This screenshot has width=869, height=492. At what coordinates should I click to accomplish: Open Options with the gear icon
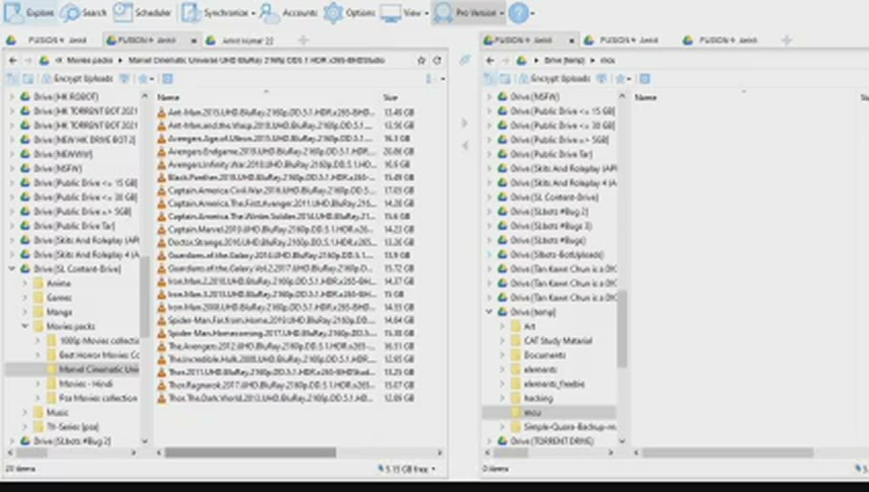[349, 12]
